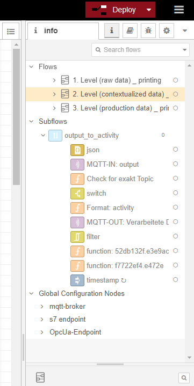The height and width of the screenshot is (386, 194).
Task: Collapse the Subflows section
Action: [31, 121]
